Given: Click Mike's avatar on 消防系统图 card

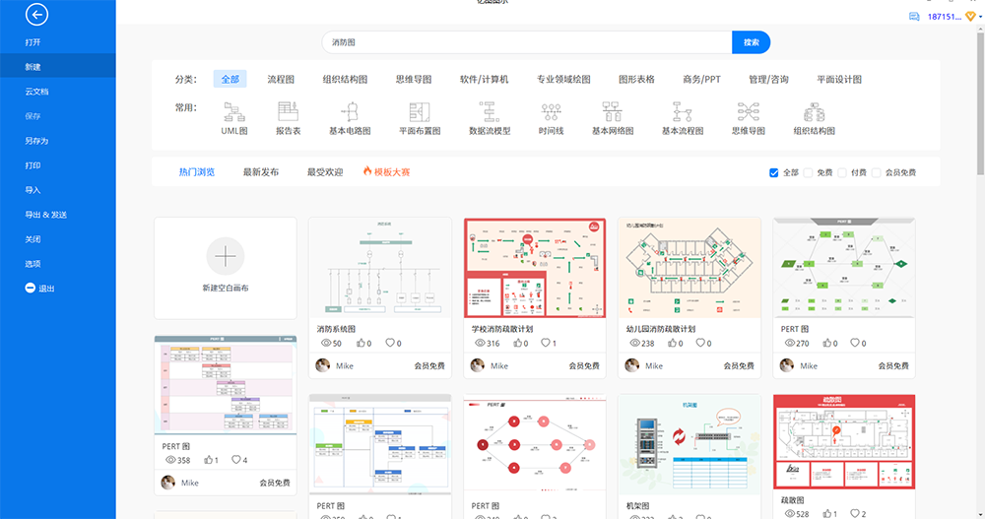Looking at the screenshot, I should coord(323,365).
